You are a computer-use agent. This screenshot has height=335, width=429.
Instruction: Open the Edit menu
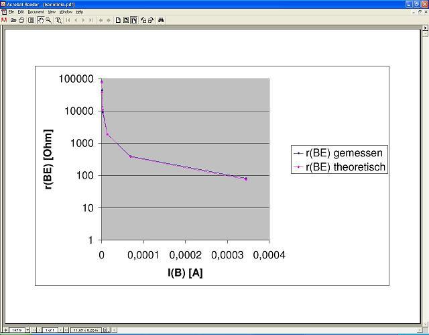point(21,12)
